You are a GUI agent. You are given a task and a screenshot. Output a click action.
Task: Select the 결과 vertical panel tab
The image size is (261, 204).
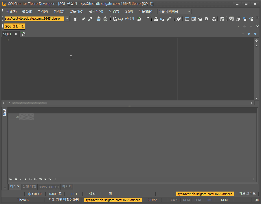[x=5, y=113]
